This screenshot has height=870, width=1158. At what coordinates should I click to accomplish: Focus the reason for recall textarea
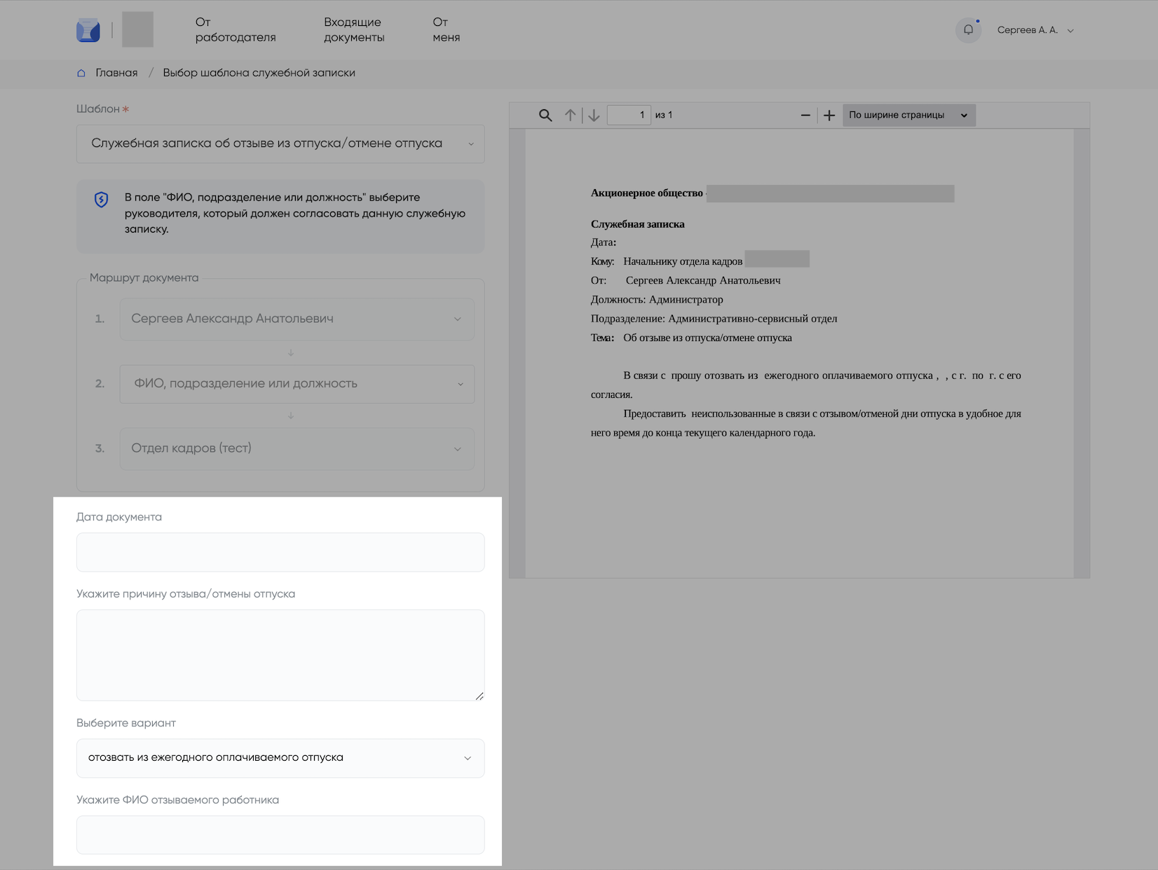tap(280, 655)
